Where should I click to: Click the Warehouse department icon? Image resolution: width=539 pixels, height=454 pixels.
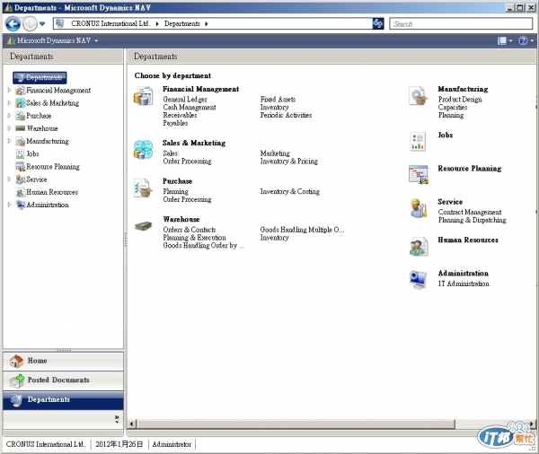coord(143,226)
